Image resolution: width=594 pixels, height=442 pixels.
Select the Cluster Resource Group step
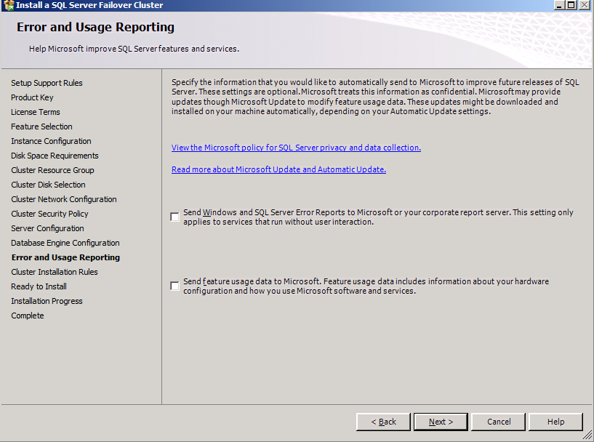(x=52, y=170)
